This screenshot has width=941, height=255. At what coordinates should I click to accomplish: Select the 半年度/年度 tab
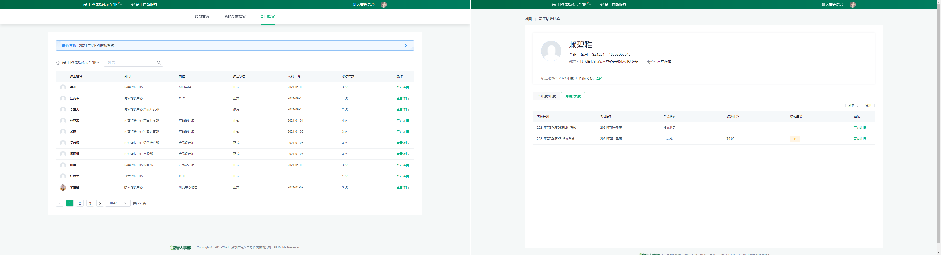[x=546, y=96]
